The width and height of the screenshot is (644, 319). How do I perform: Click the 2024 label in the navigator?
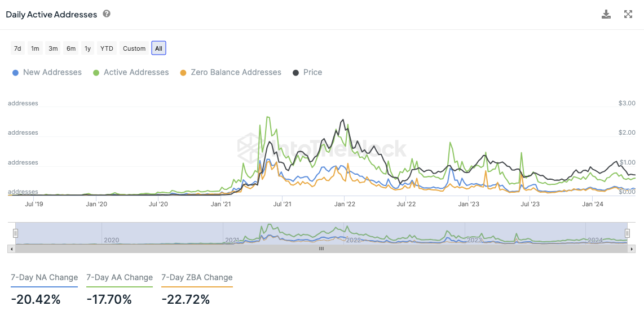pyautogui.click(x=595, y=240)
